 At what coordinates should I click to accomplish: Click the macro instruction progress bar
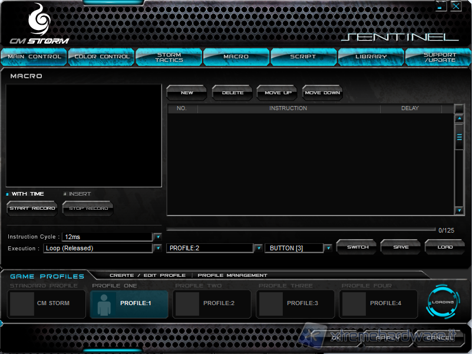point(301,230)
